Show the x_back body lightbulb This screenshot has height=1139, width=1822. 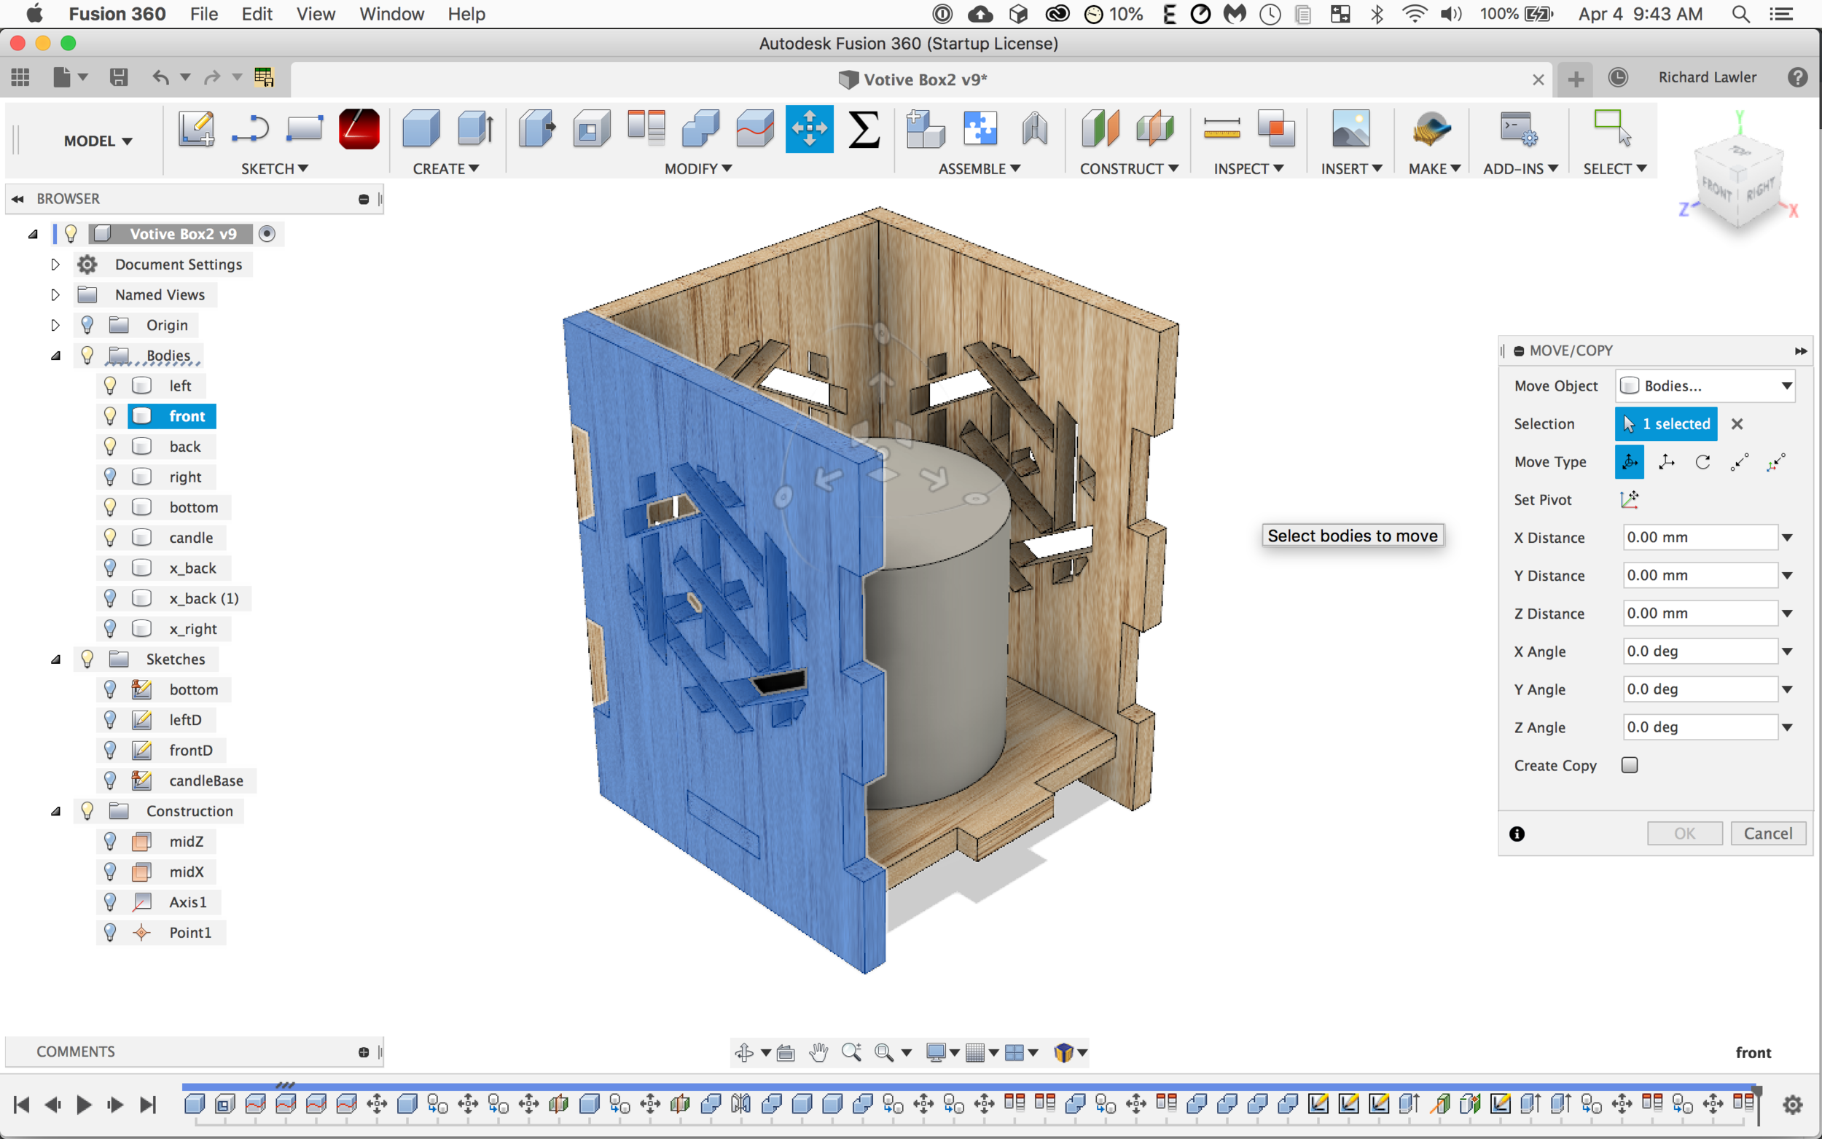(x=110, y=568)
